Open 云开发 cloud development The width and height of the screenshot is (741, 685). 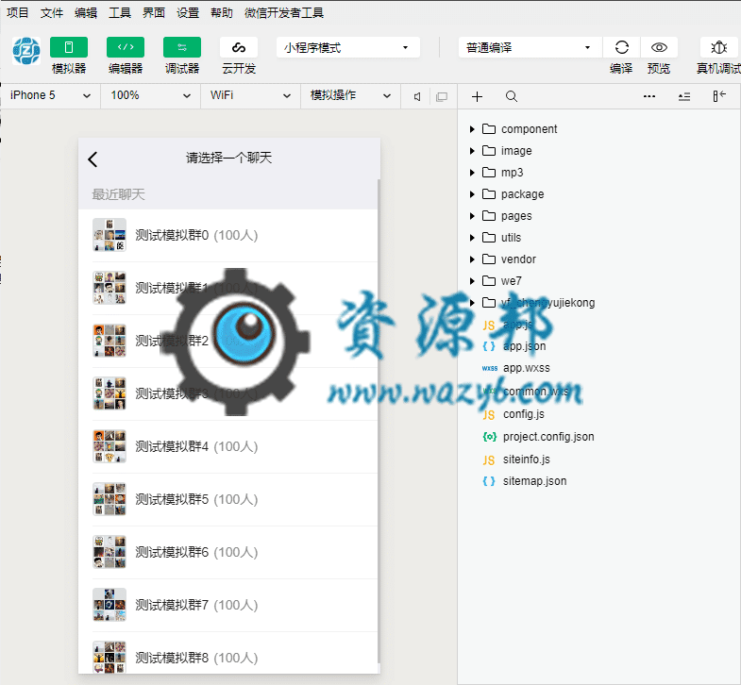tap(239, 47)
